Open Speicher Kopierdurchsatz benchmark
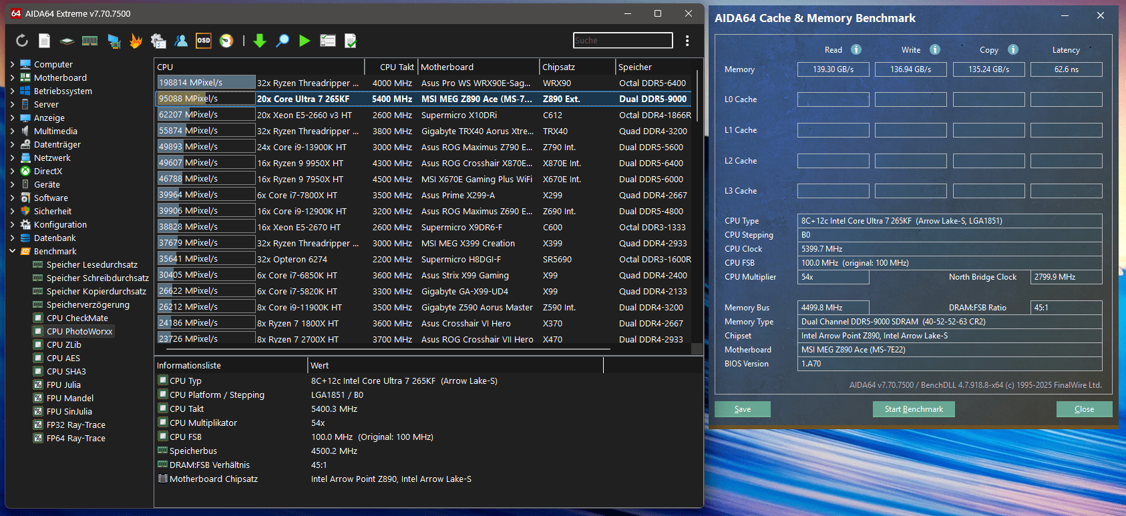1126x516 pixels. click(96, 292)
